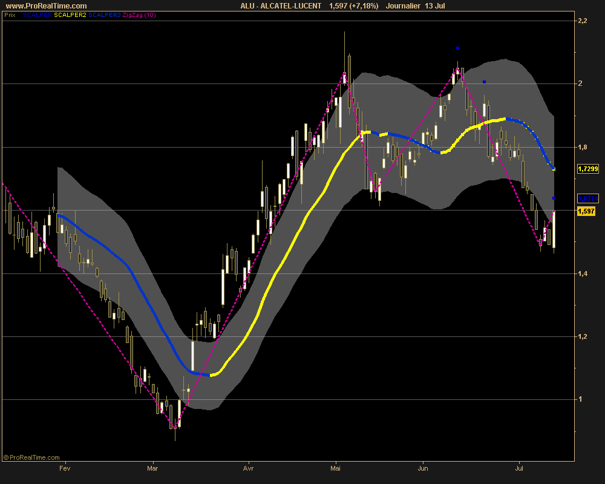605x484 pixels.
Task: Click the Mai month axis label
Action: coord(335,468)
